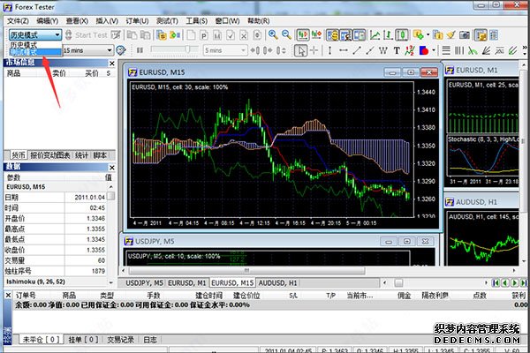
Task: Select the candlestick chart type icon
Action: tap(402, 34)
